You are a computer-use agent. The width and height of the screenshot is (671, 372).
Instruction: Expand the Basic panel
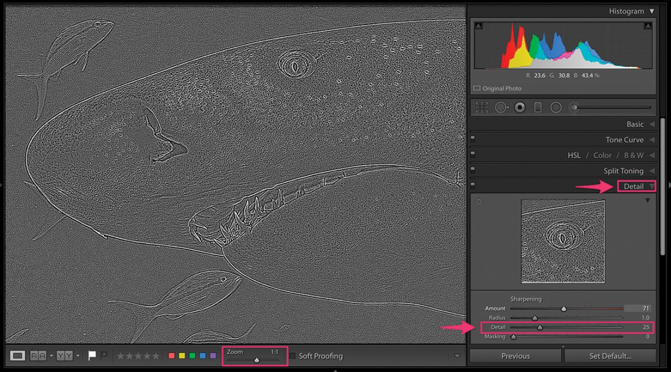635,124
